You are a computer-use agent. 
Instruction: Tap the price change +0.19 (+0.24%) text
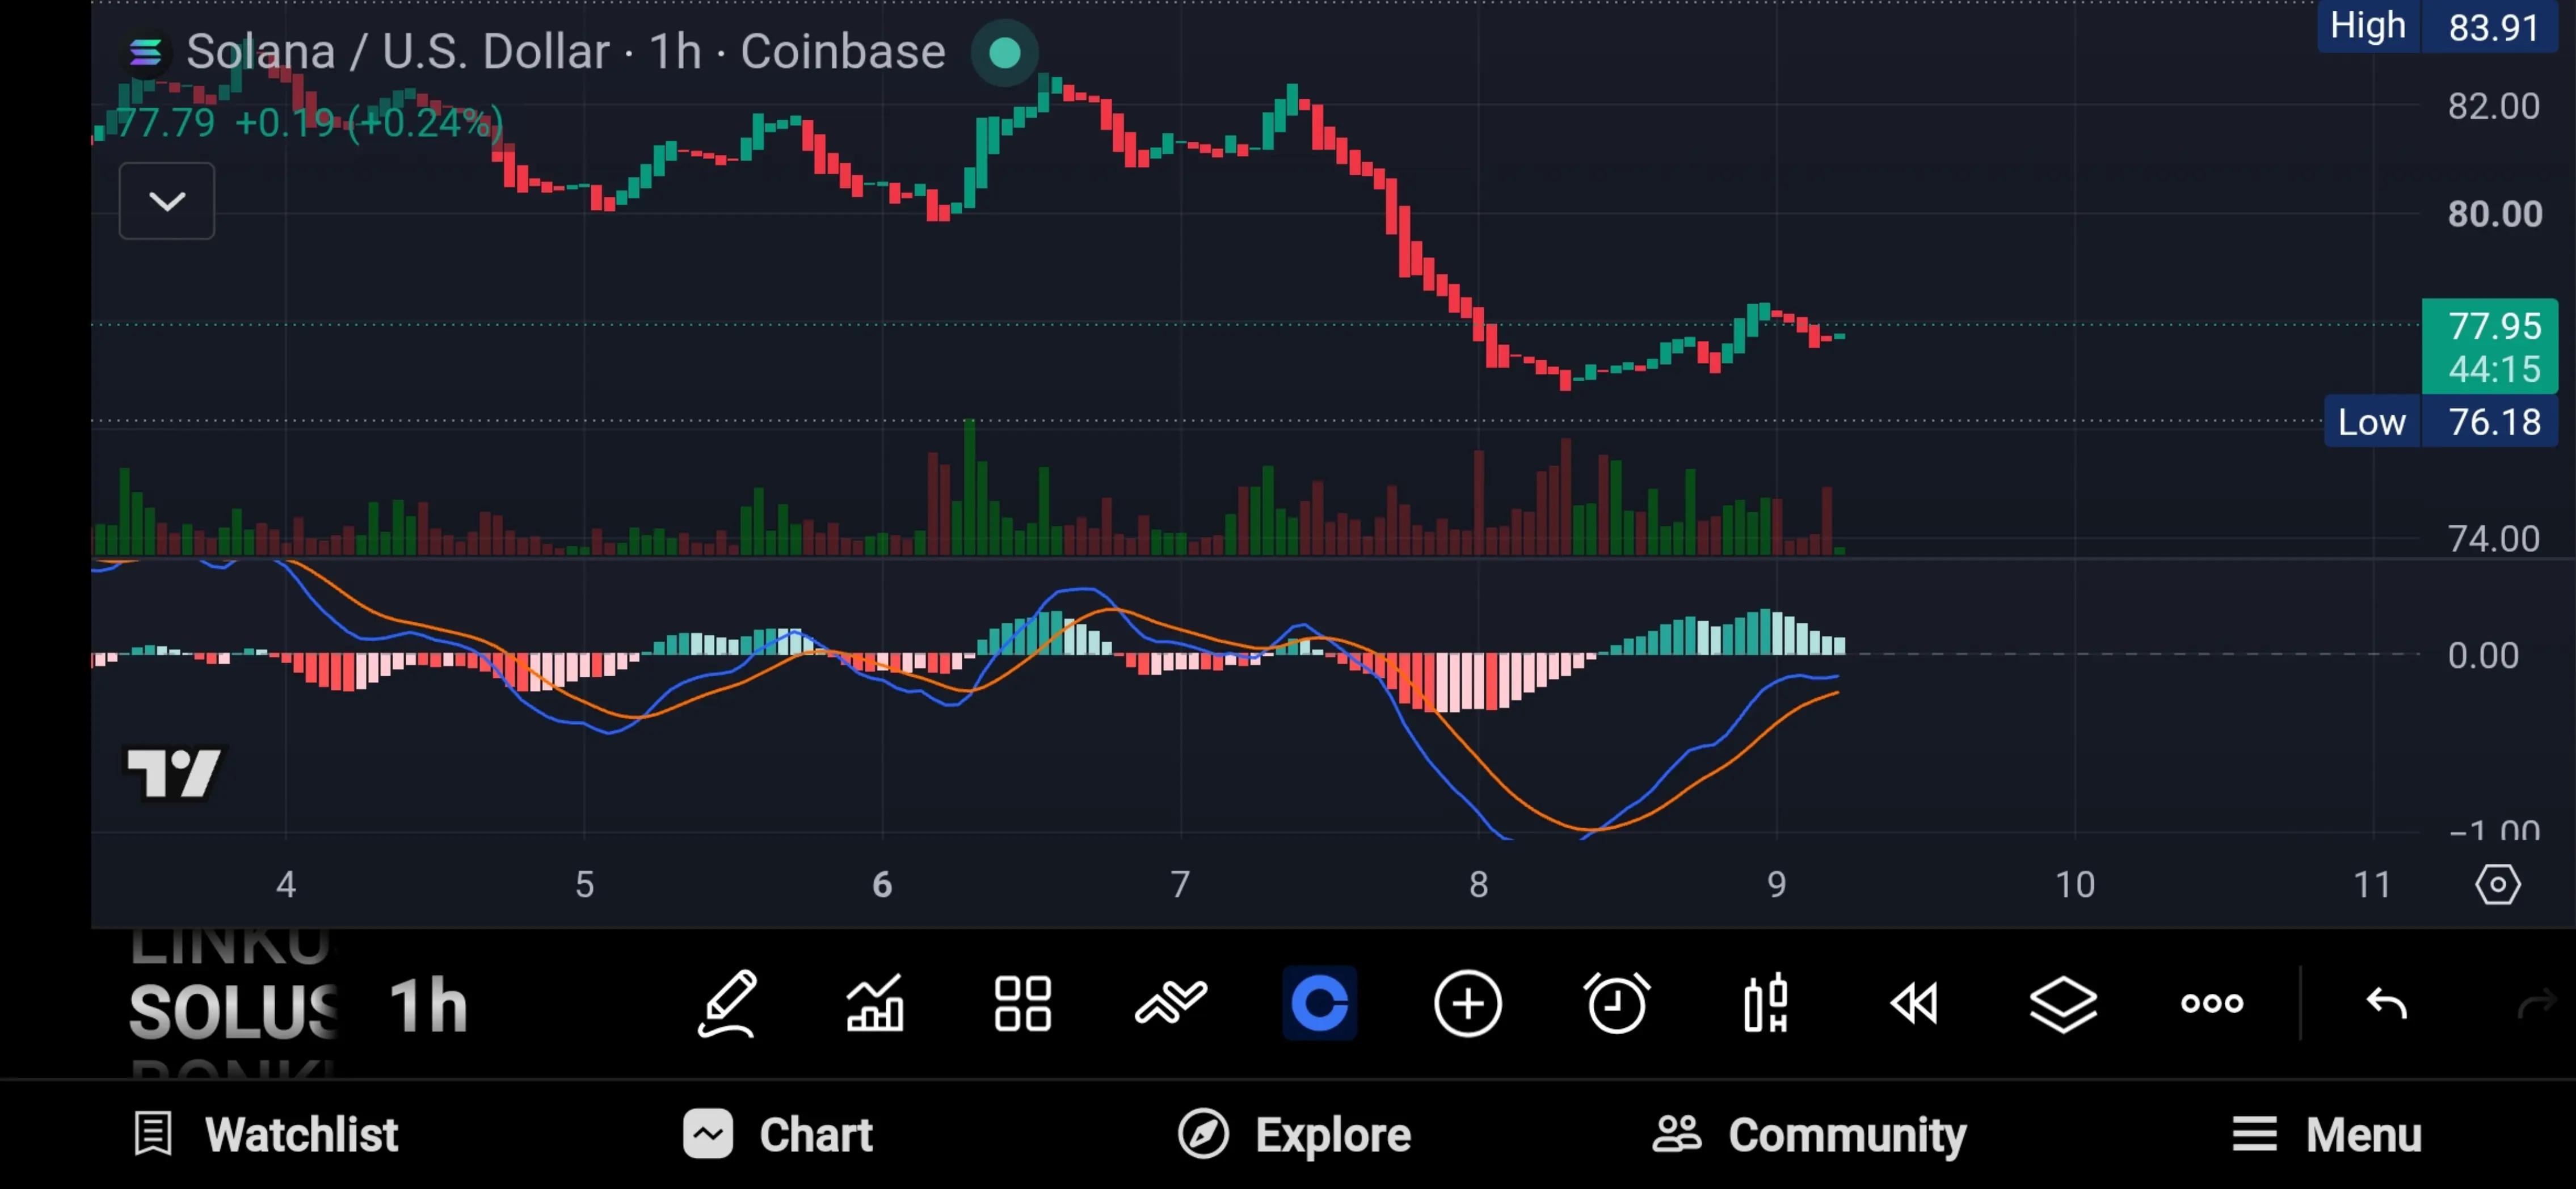368,123
